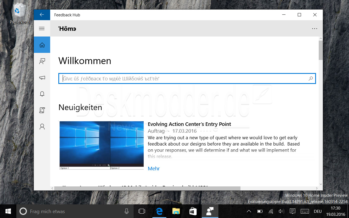The height and width of the screenshot is (218, 349).
Task: Click the Feedback Hub taskbar icon
Action: point(210,211)
